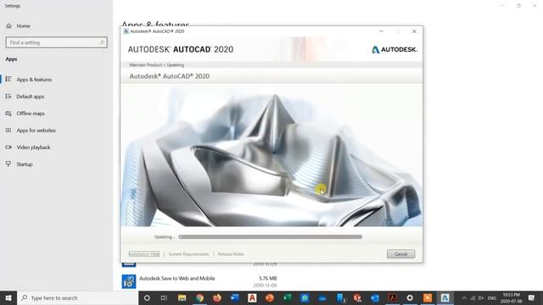Open the taskbar clock and date

click(511, 297)
